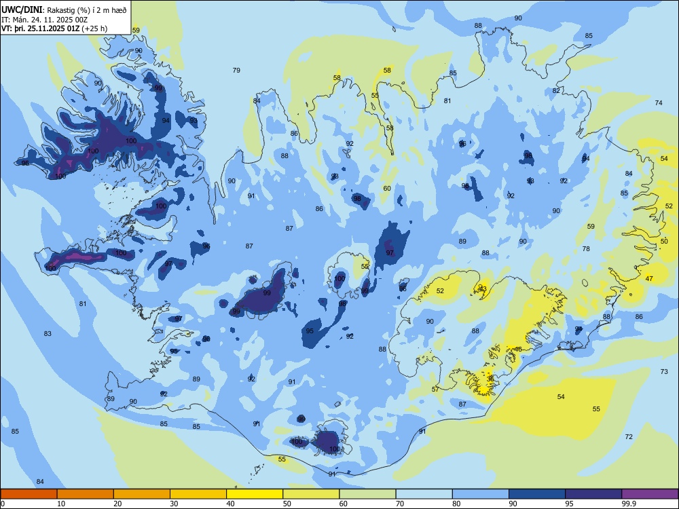Image resolution: width=679 pixels, height=509 pixels.
Task: Click the 60–70 pale green legend swatch
Action: (x=367, y=494)
